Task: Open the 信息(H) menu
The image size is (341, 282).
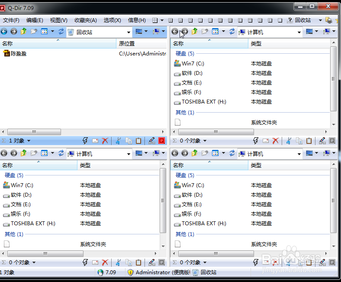Action: (x=137, y=20)
